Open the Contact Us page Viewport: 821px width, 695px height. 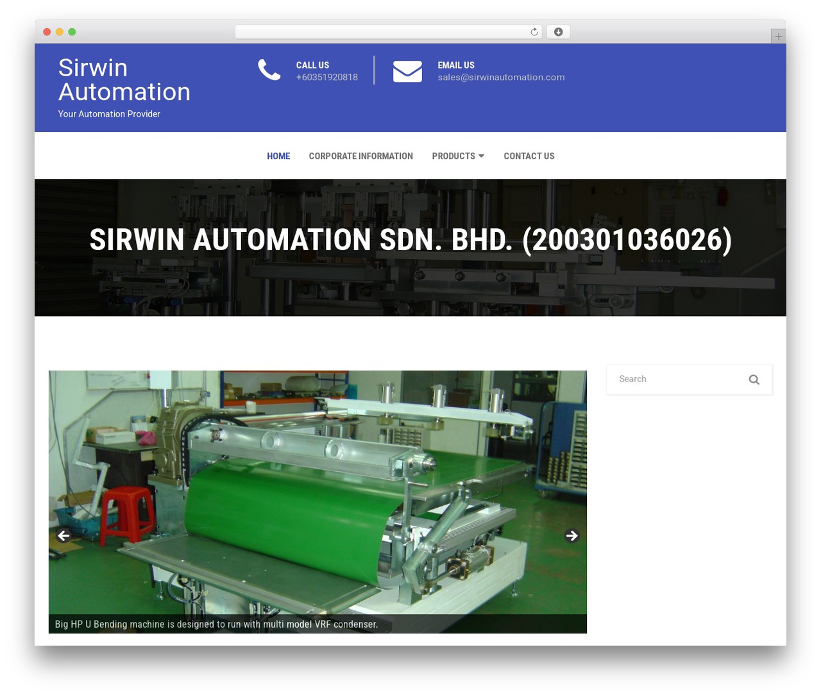[x=529, y=156]
